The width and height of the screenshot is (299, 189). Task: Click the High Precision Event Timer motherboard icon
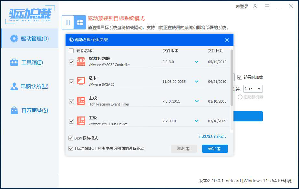tap(81, 101)
